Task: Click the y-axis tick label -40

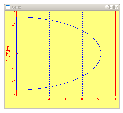Action: pos(13,82)
